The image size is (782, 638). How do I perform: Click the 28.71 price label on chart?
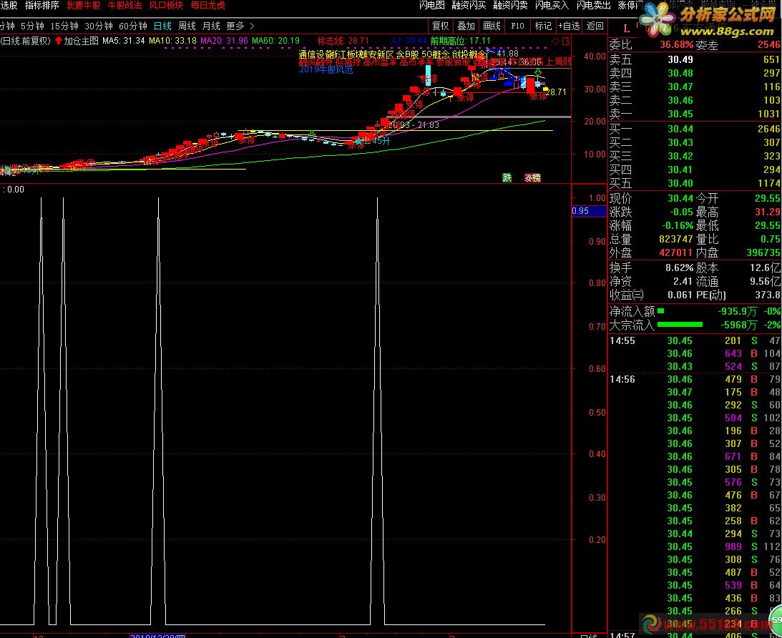coord(556,92)
